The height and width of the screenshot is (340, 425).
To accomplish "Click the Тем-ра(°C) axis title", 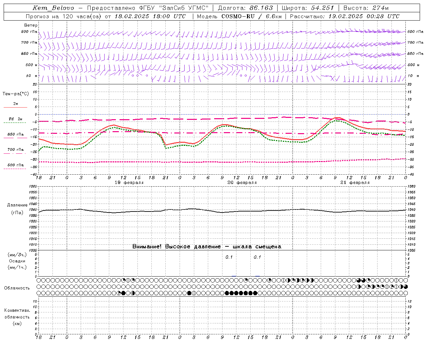I will [x=16, y=94].
